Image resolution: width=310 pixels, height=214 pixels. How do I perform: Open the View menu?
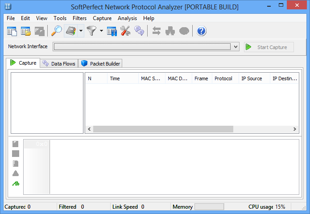pyautogui.click(x=41, y=18)
